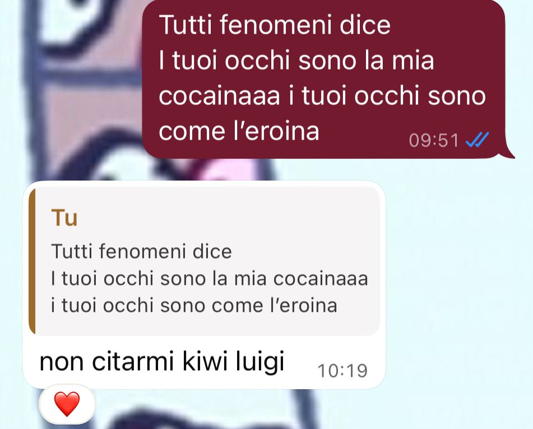Select sent bubble line 'Tutti fenomeni dice'
The height and width of the screenshot is (429, 533).
tap(275, 25)
